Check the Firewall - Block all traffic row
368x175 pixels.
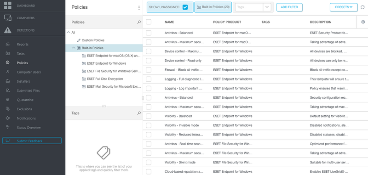tap(149, 70)
